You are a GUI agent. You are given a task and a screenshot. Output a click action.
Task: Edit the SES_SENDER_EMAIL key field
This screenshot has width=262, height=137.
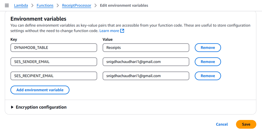tap(54, 62)
